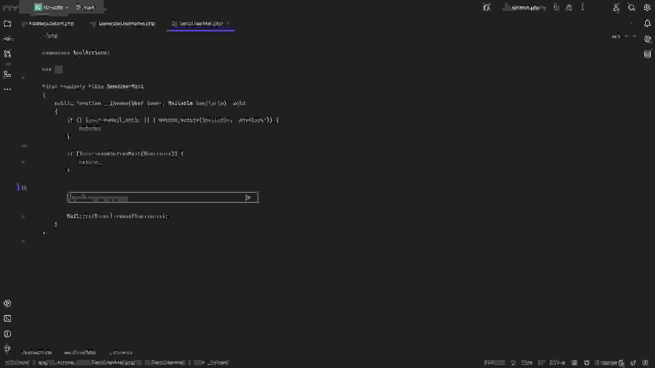Submit the inline AI prompt
This screenshot has height=368, width=655.
click(x=248, y=198)
